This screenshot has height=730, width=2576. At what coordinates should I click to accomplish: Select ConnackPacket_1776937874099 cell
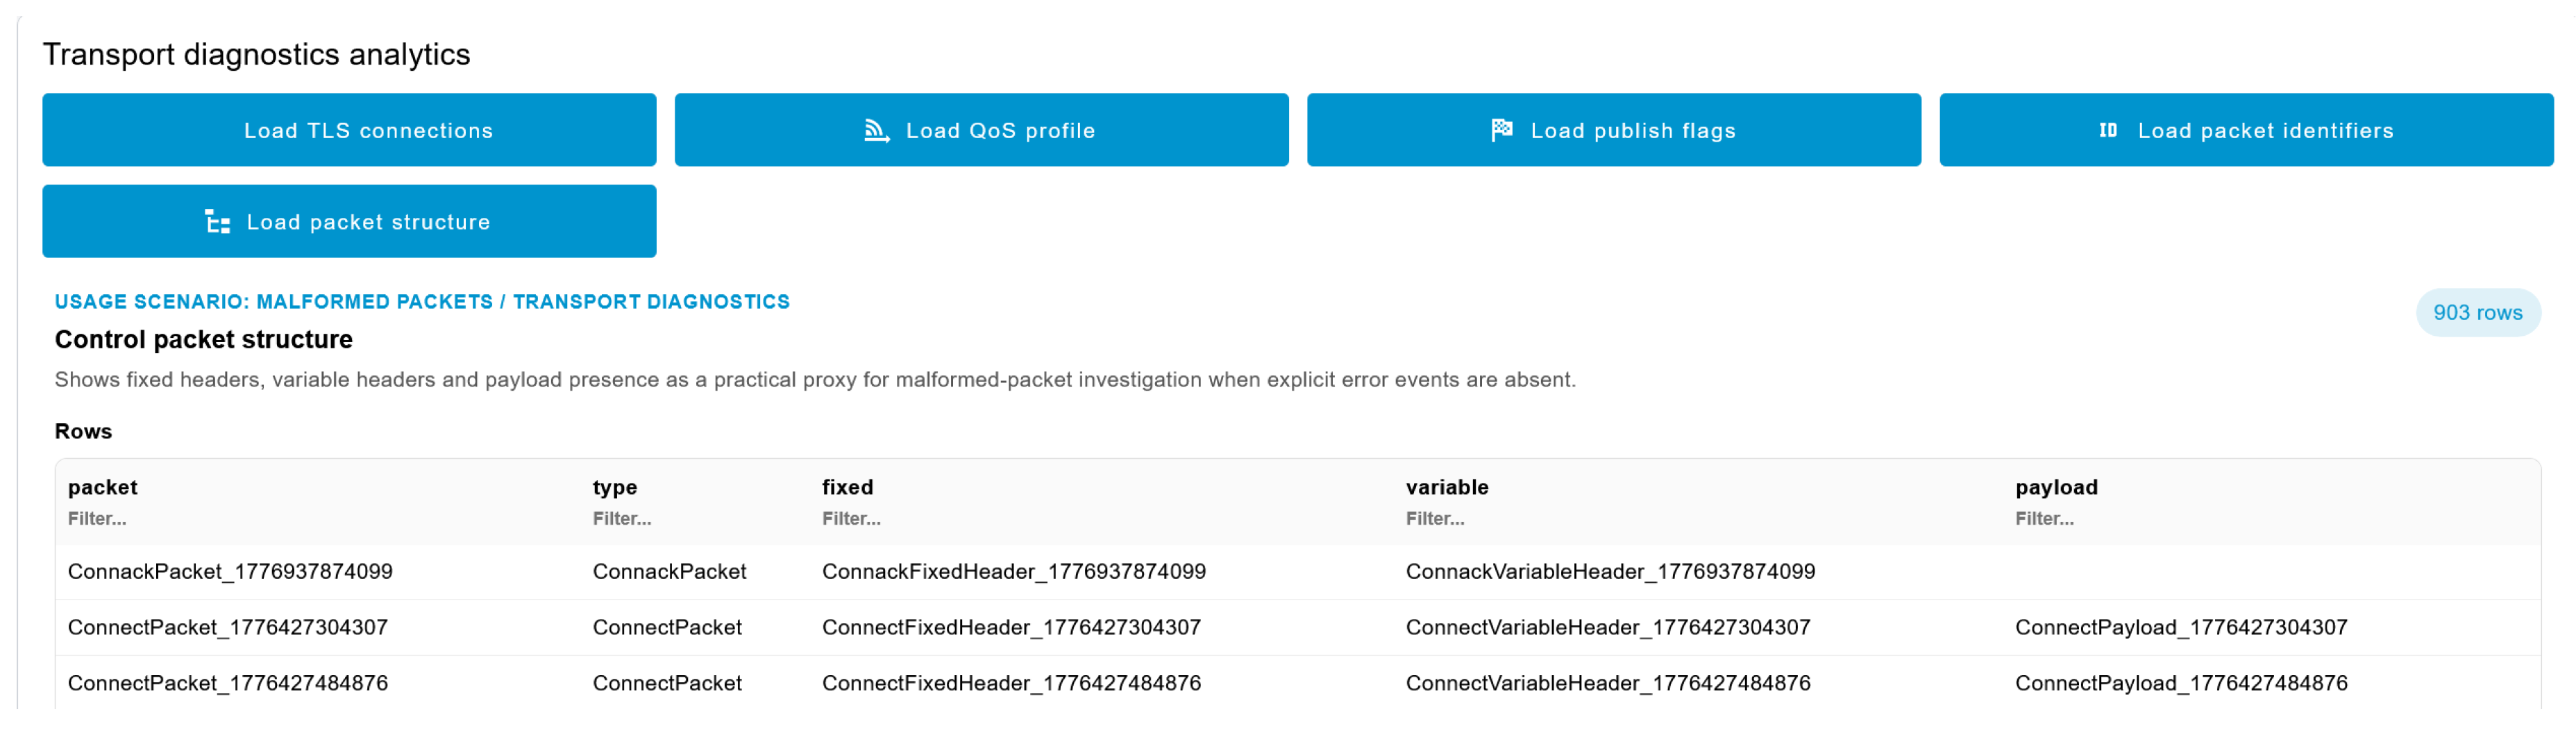tap(230, 571)
